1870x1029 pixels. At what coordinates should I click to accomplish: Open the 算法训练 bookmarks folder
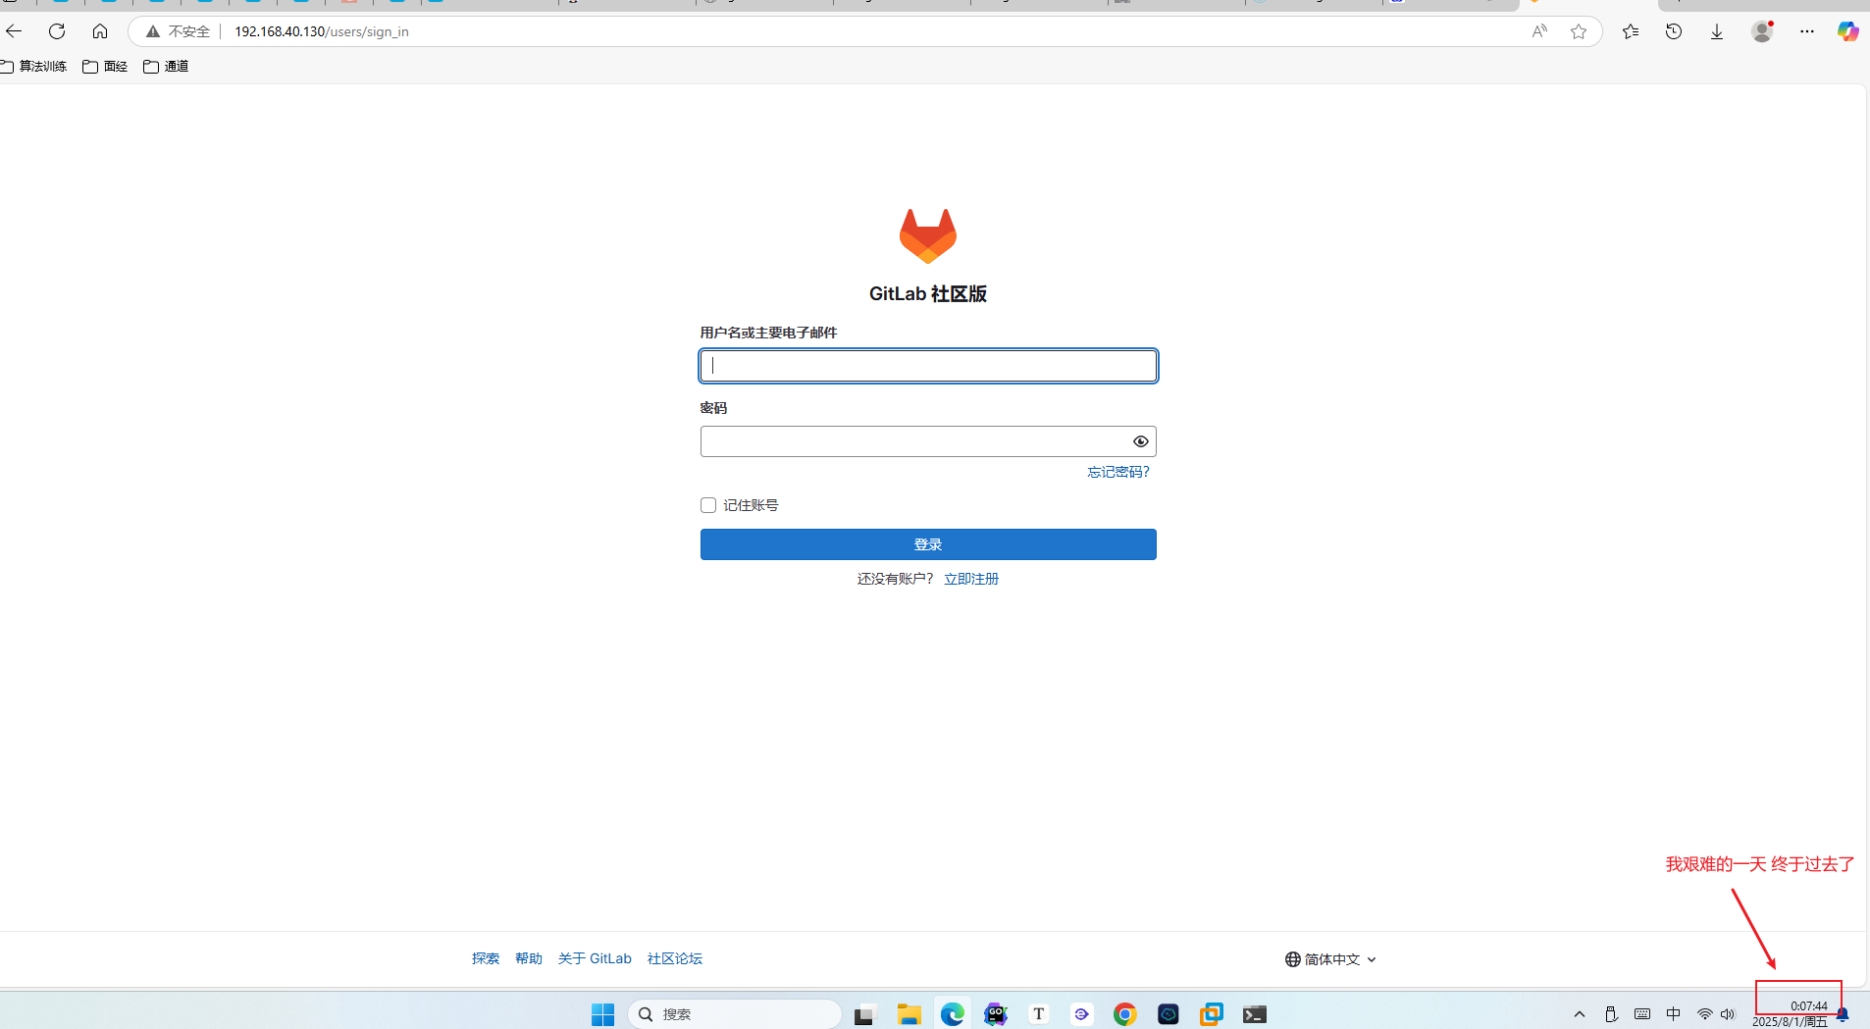pos(34,66)
